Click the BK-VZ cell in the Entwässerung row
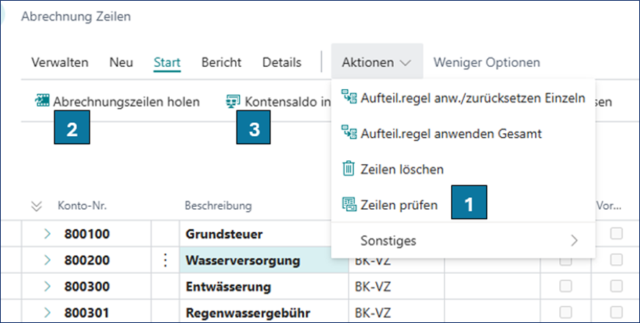The width and height of the screenshot is (640, 323). click(396, 286)
